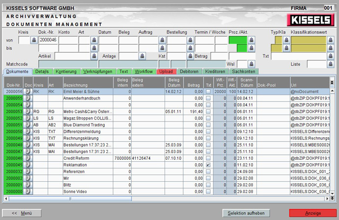This screenshot has width=339, height=220.
Task: Open lookup icon next to Kreis field
Action: point(34,40)
